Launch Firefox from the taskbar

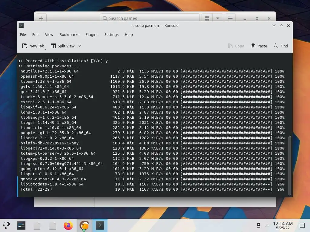(68, 225)
